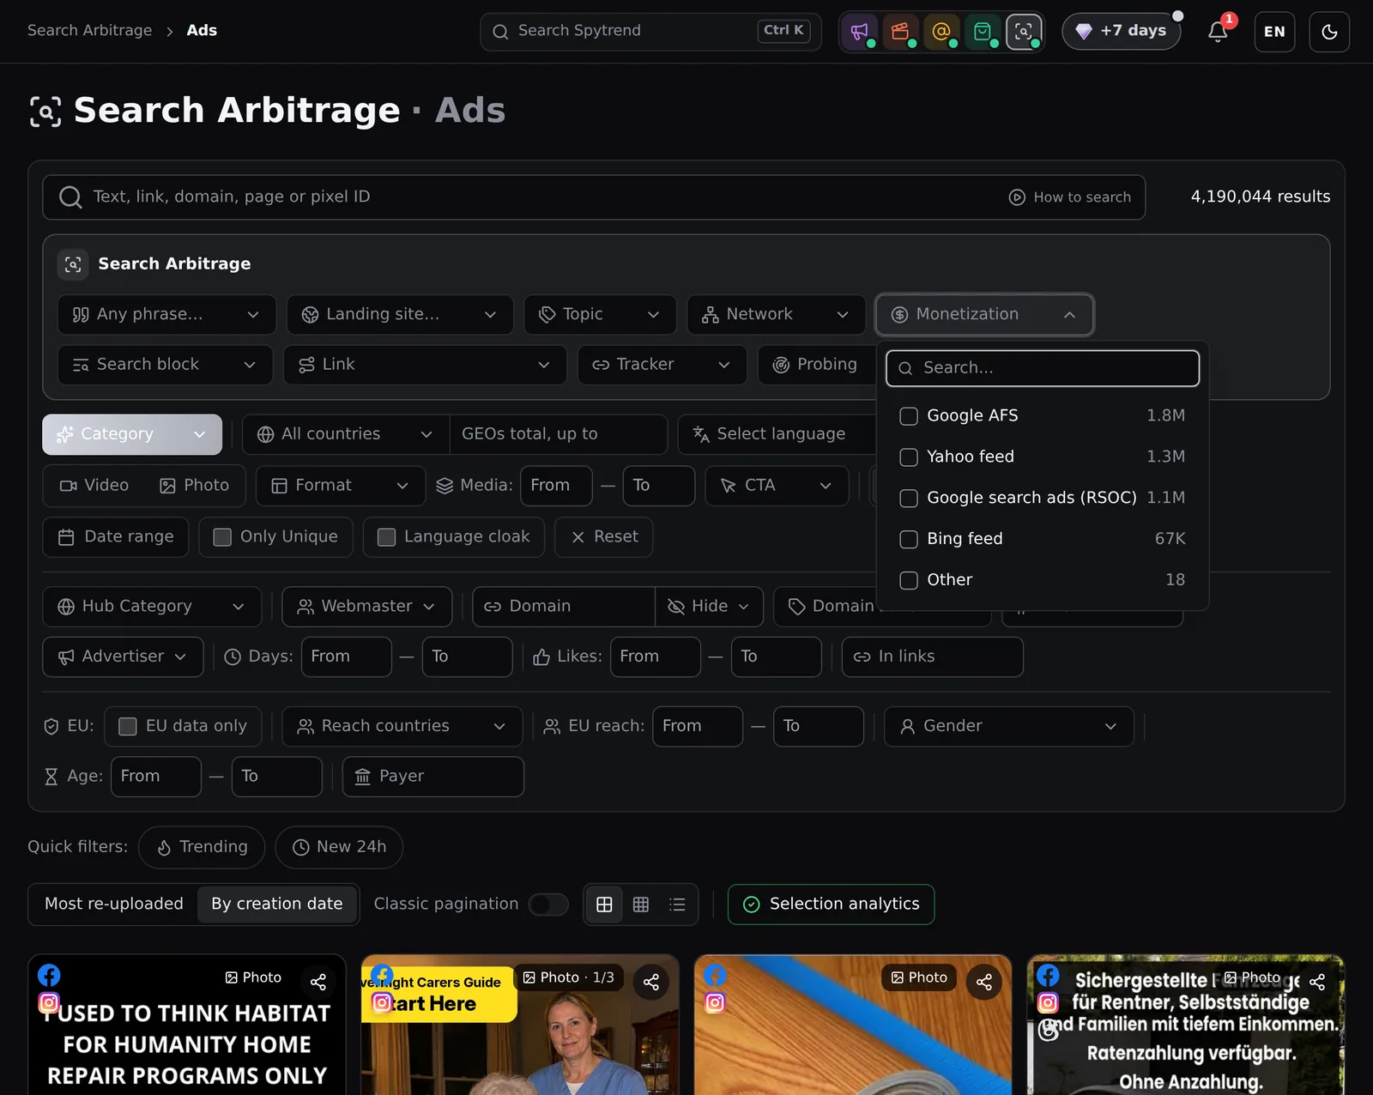Open the yellow at-sign email module icon
The width and height of the screenshot is (1373, 1095).
click(941, 32)
